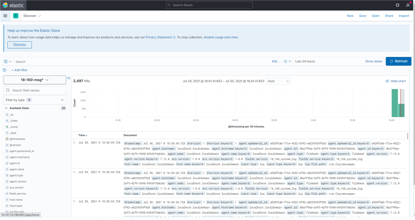415x220 pixels.
Task: Click the green D space avatar
Action: pyautogui.click(x=16, y=16)
